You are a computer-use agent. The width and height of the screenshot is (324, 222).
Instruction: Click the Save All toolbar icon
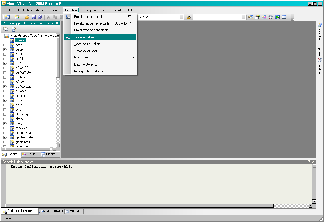pyautogui.click(x=40, y=17)
